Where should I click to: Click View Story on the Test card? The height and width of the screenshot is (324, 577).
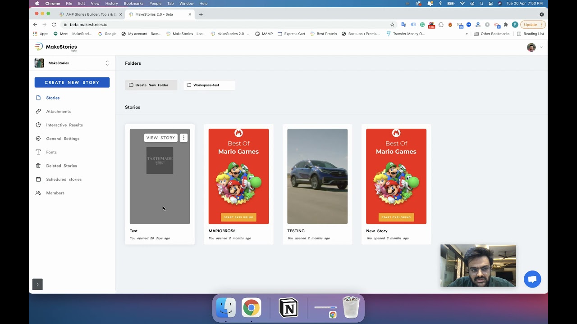click(x=160, y=138)
